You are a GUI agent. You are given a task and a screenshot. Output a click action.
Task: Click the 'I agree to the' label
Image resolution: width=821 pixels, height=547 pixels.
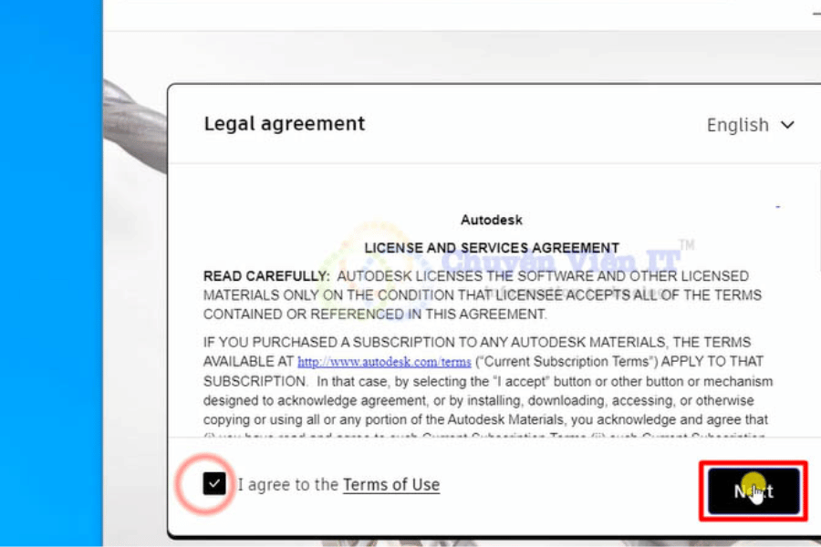click(288, 485)
